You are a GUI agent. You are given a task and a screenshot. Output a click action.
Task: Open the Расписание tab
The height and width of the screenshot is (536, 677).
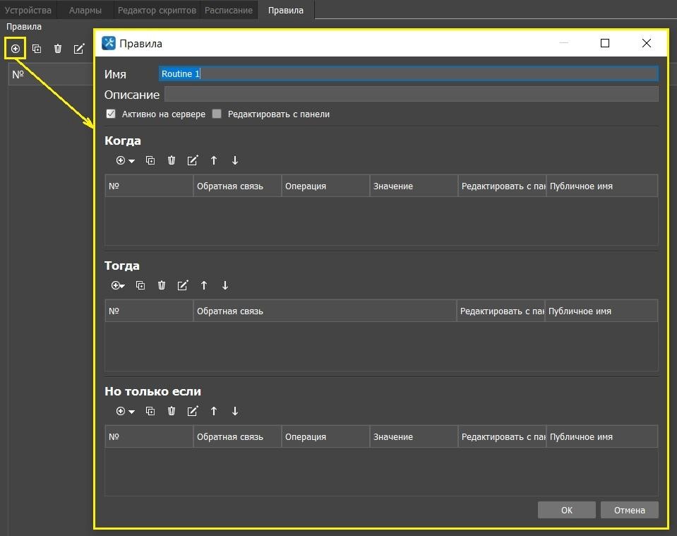pyautogui.click(x=228, y=11)
